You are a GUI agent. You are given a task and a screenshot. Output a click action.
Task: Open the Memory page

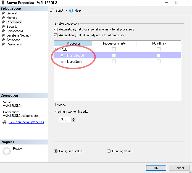point(12,18)
